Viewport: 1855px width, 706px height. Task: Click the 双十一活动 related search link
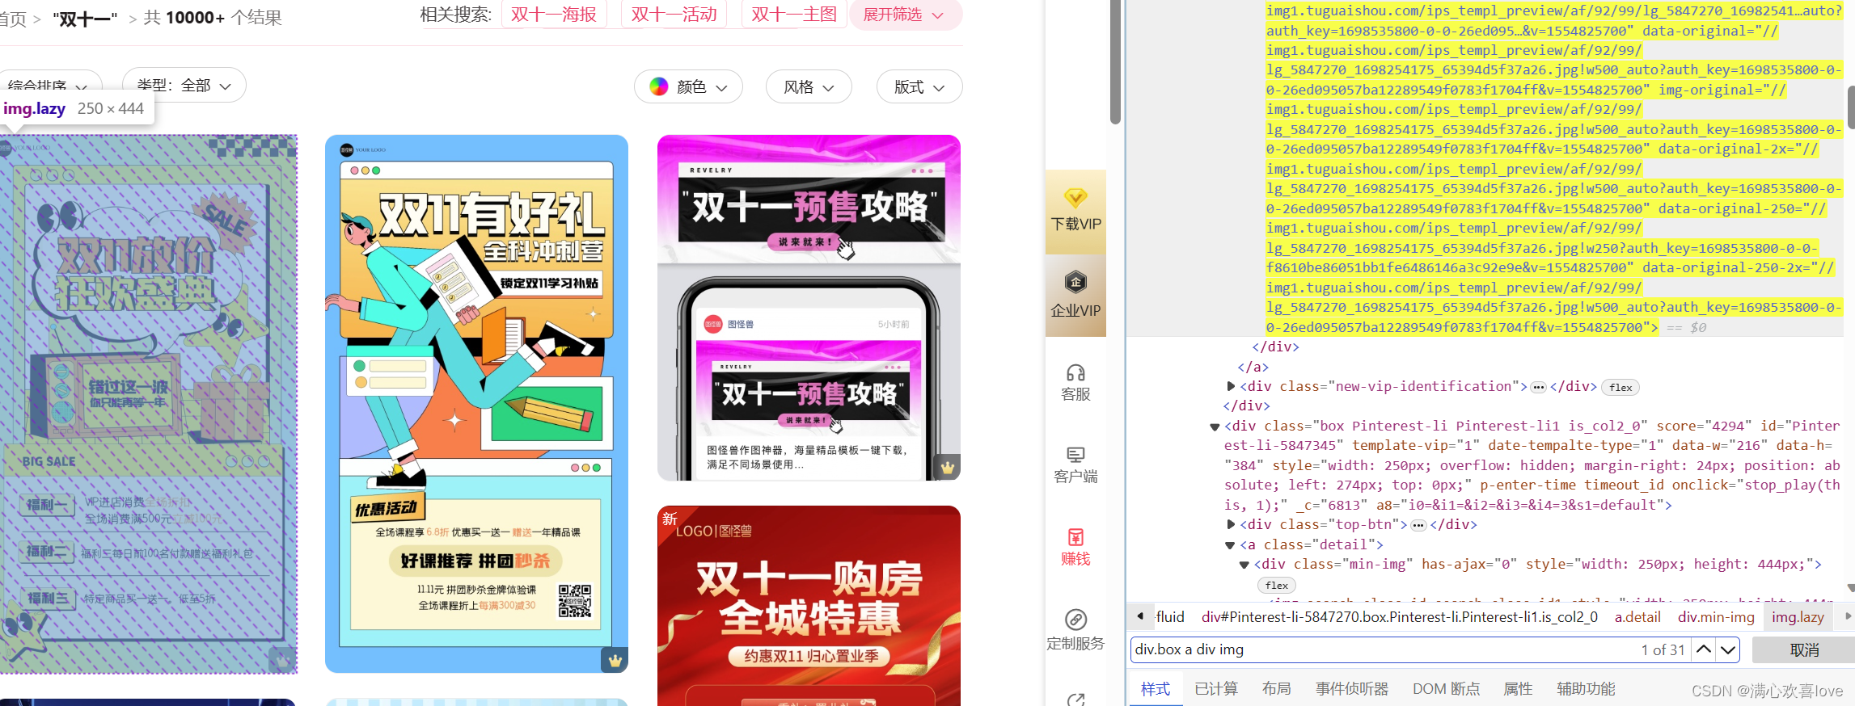coord(674,15)
